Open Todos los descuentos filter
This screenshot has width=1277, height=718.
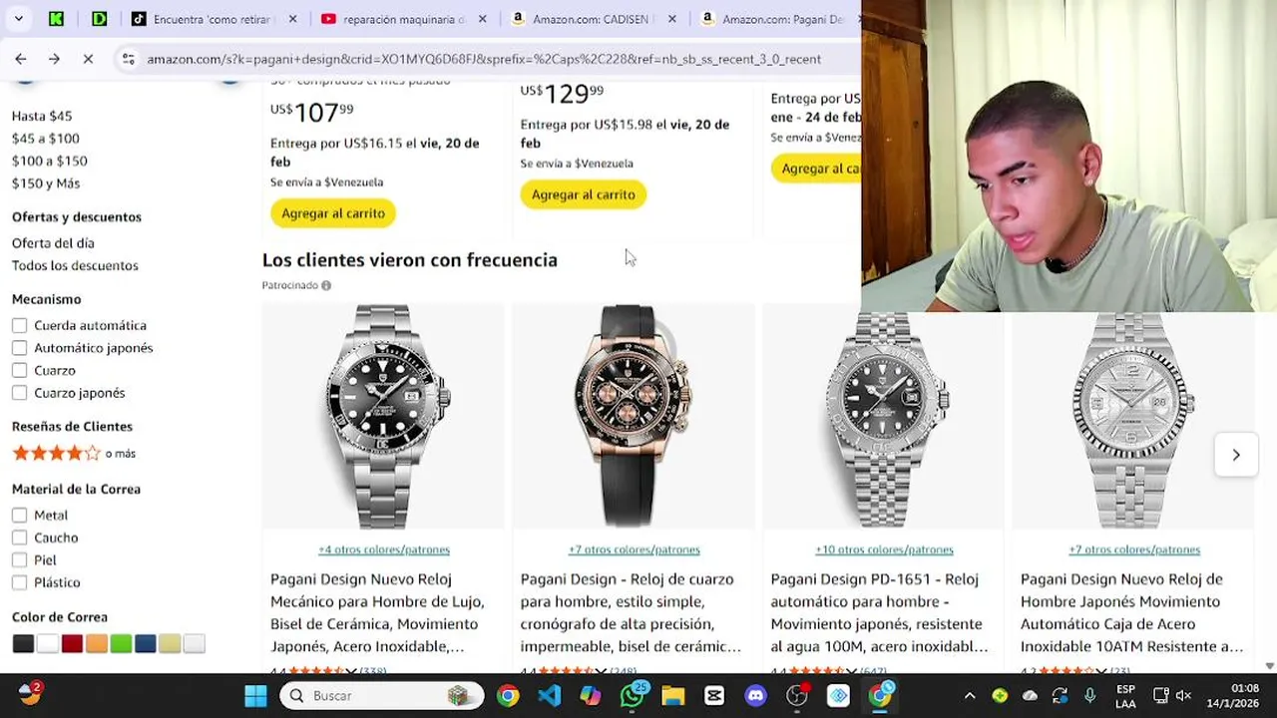75,265
